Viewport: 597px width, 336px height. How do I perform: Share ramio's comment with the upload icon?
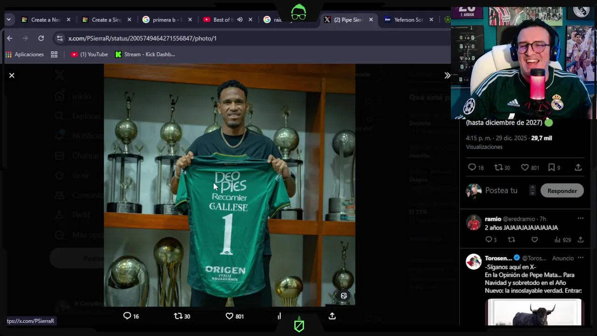(x=580, y=240)
